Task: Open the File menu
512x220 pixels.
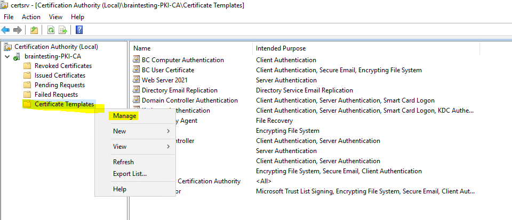Action: pyautogui.click(x=9, y=17)
